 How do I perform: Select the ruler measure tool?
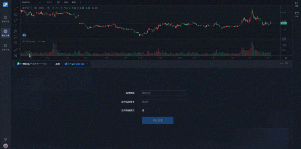16,50
